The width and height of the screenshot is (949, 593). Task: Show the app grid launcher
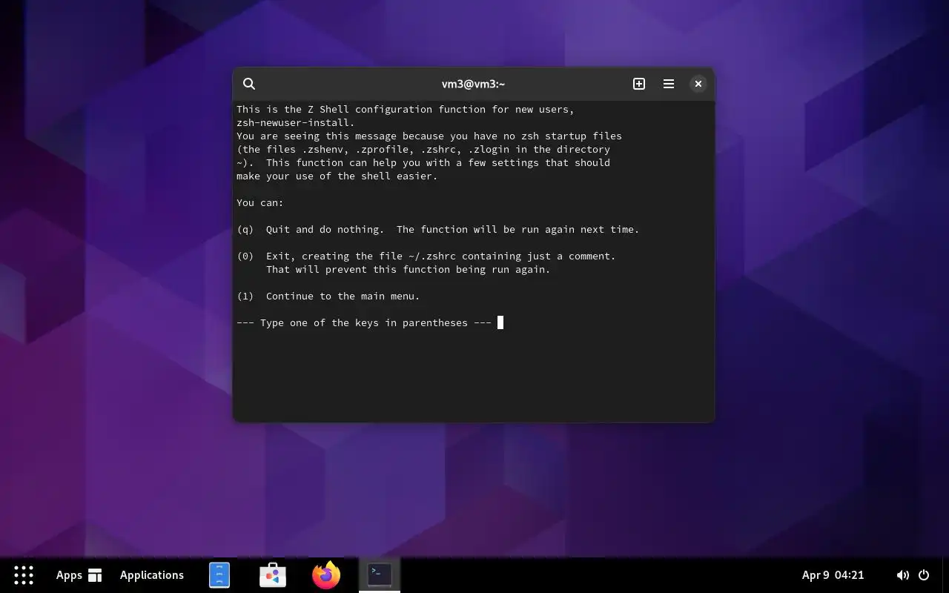[x=24, y=575]
